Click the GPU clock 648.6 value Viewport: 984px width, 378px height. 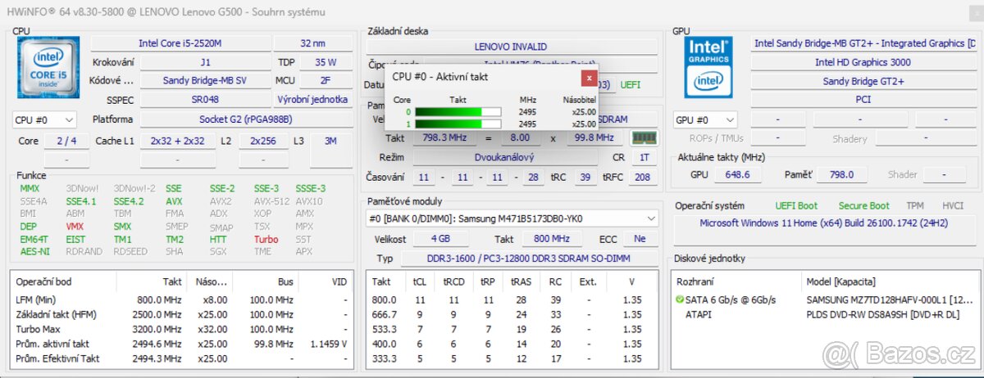[x=737, y=174]
